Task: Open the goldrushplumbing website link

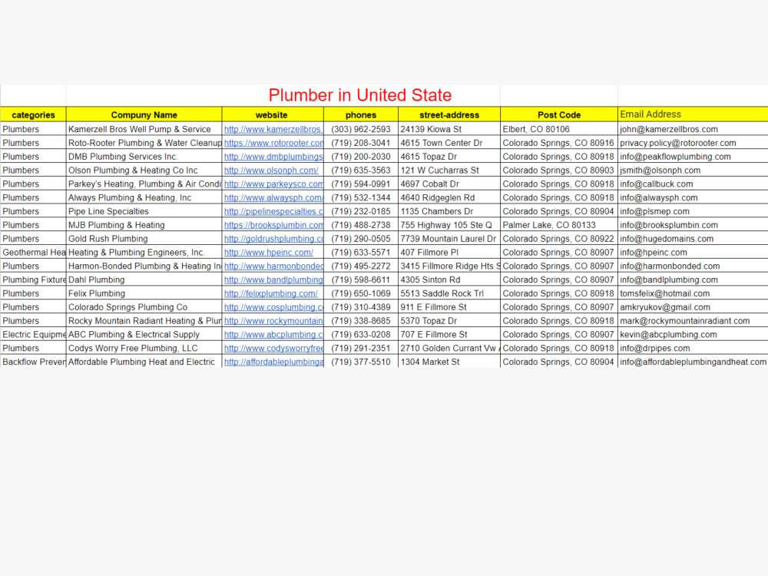Action: pos(274,239)
